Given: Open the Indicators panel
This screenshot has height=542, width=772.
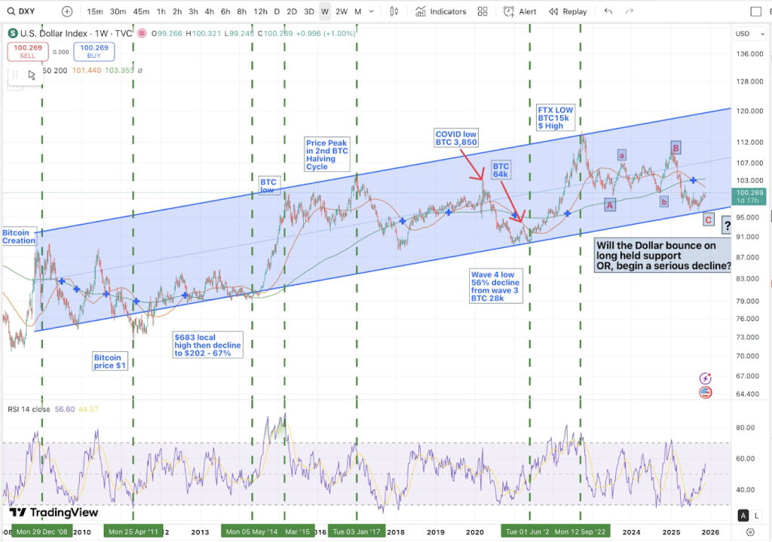Looking at the screenshot, I should [441, 11].
